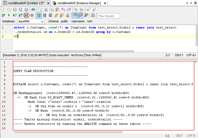Copy the selected text
The image size is (198, 138).
coord(52,10)
